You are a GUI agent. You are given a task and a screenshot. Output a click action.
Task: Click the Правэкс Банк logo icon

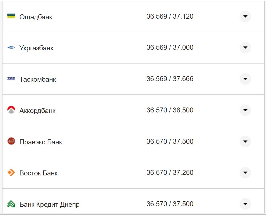pyautogui.click(x=11, y=141)
